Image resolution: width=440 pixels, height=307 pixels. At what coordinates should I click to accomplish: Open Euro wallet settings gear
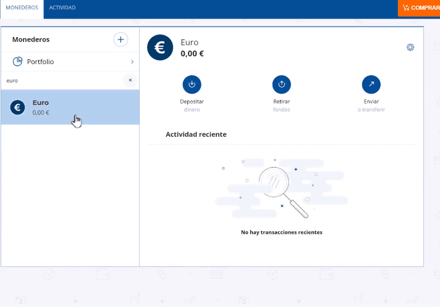(x=410, y=47)
